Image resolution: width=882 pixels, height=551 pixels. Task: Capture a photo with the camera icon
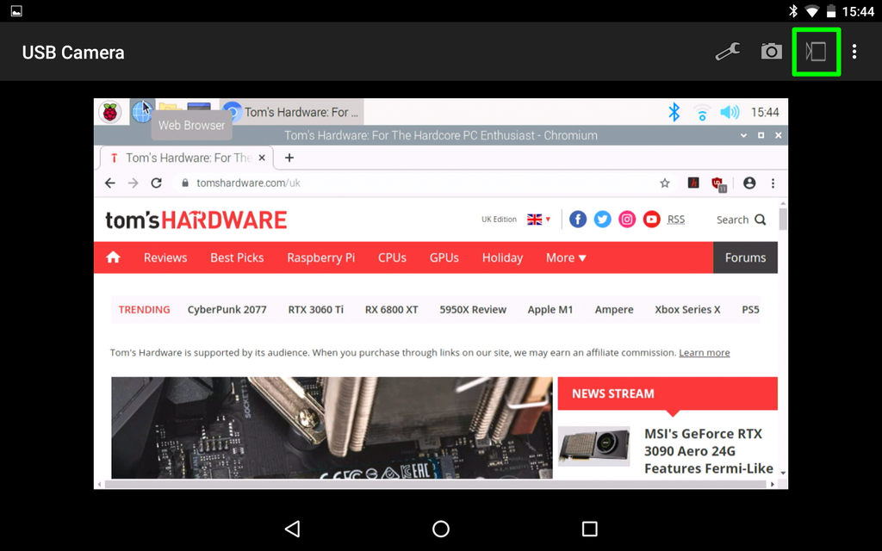click(x=772, y=52)
